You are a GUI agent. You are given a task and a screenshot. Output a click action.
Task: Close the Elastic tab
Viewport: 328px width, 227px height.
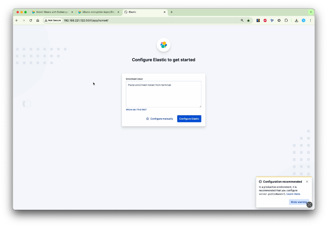click(165, 12)
